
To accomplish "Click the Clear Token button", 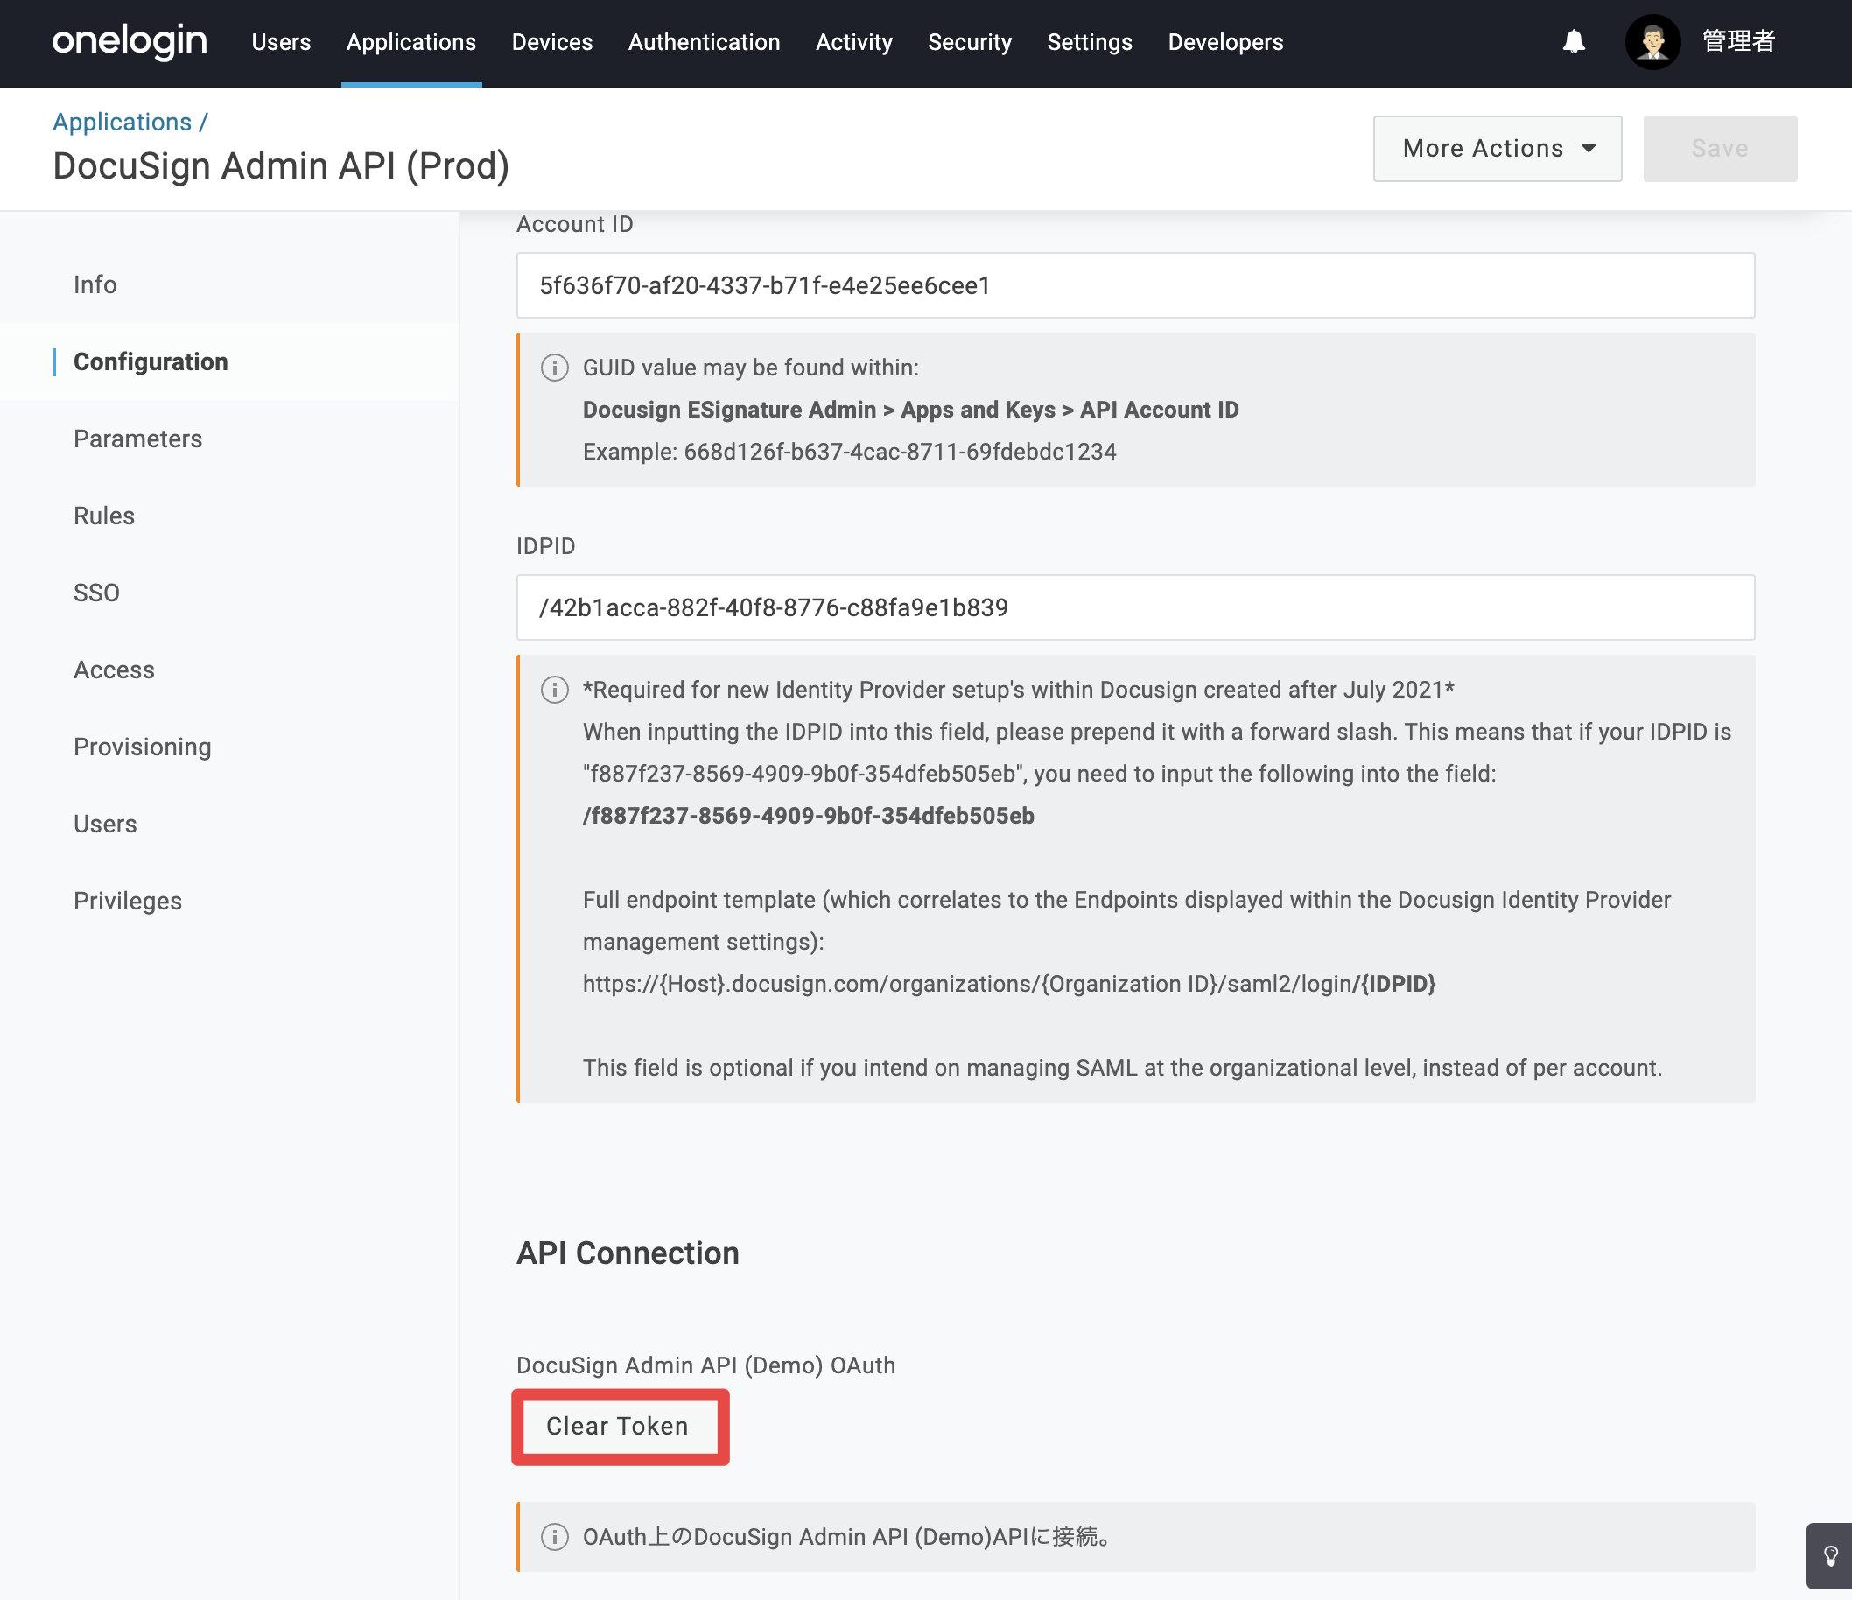I will pos(618,1427).
